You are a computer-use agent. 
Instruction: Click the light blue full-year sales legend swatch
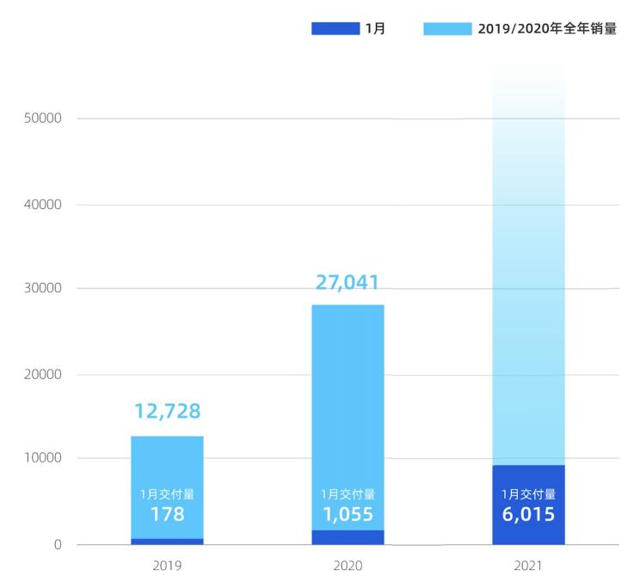(447, 28)
